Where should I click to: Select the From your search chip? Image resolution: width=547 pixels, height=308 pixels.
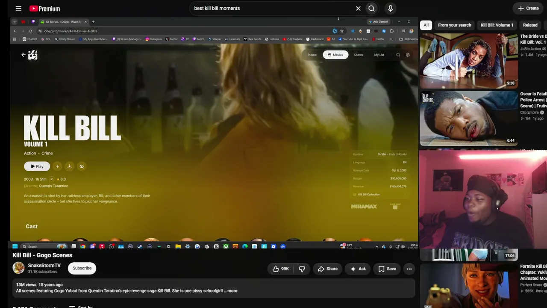click(454, 25)
